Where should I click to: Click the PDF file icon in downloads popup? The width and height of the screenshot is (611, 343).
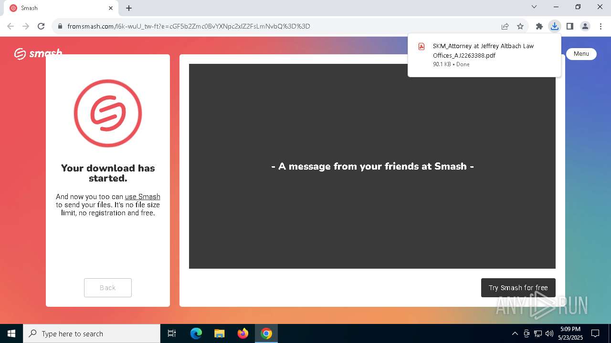point(421,46)
